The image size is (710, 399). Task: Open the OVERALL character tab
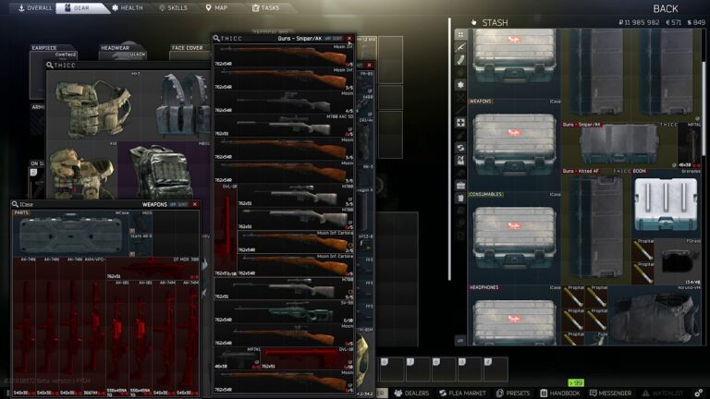(35, 8)
